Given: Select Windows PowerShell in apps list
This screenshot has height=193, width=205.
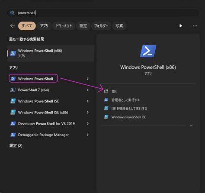Looking at the screenshot, I should coord(35,79).
